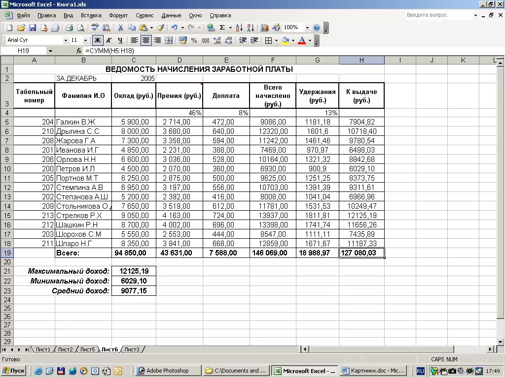This screenshot has width=505, height=378.
Task: Paste with clipboard icon
Action: tap(144, 28)
